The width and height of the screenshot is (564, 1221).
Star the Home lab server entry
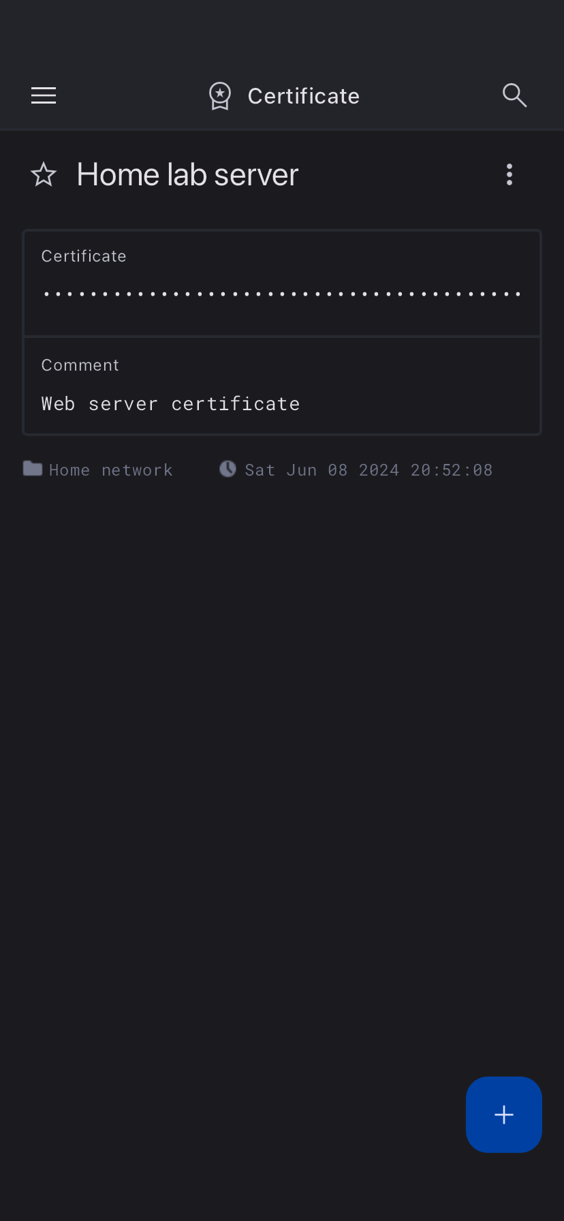[44, 175]
